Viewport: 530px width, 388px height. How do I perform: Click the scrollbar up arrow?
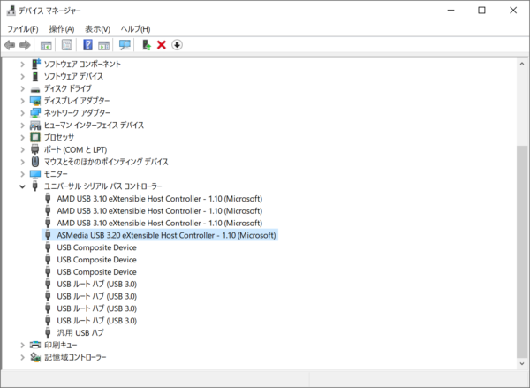coord(522,64)
